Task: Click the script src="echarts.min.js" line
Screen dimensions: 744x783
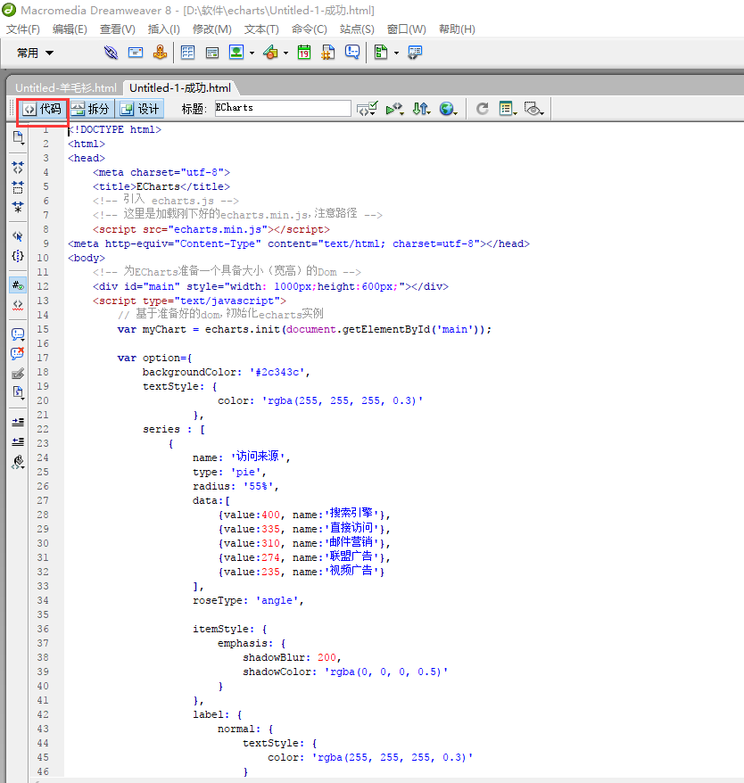Action: 211,229
